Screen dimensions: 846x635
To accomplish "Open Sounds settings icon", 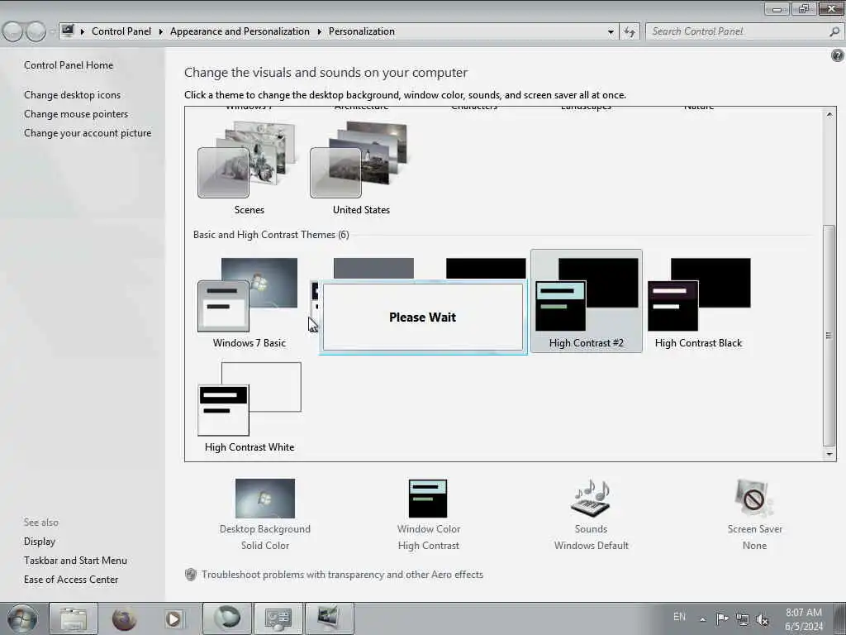I will 591,498.
